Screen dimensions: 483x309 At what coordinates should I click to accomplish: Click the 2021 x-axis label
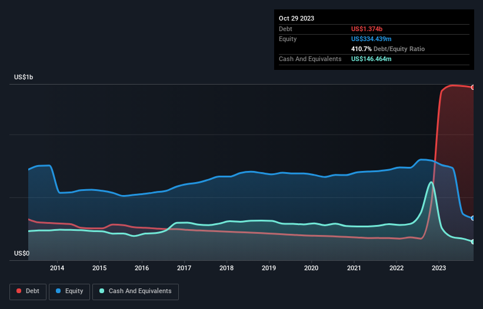tap(354, 268)
